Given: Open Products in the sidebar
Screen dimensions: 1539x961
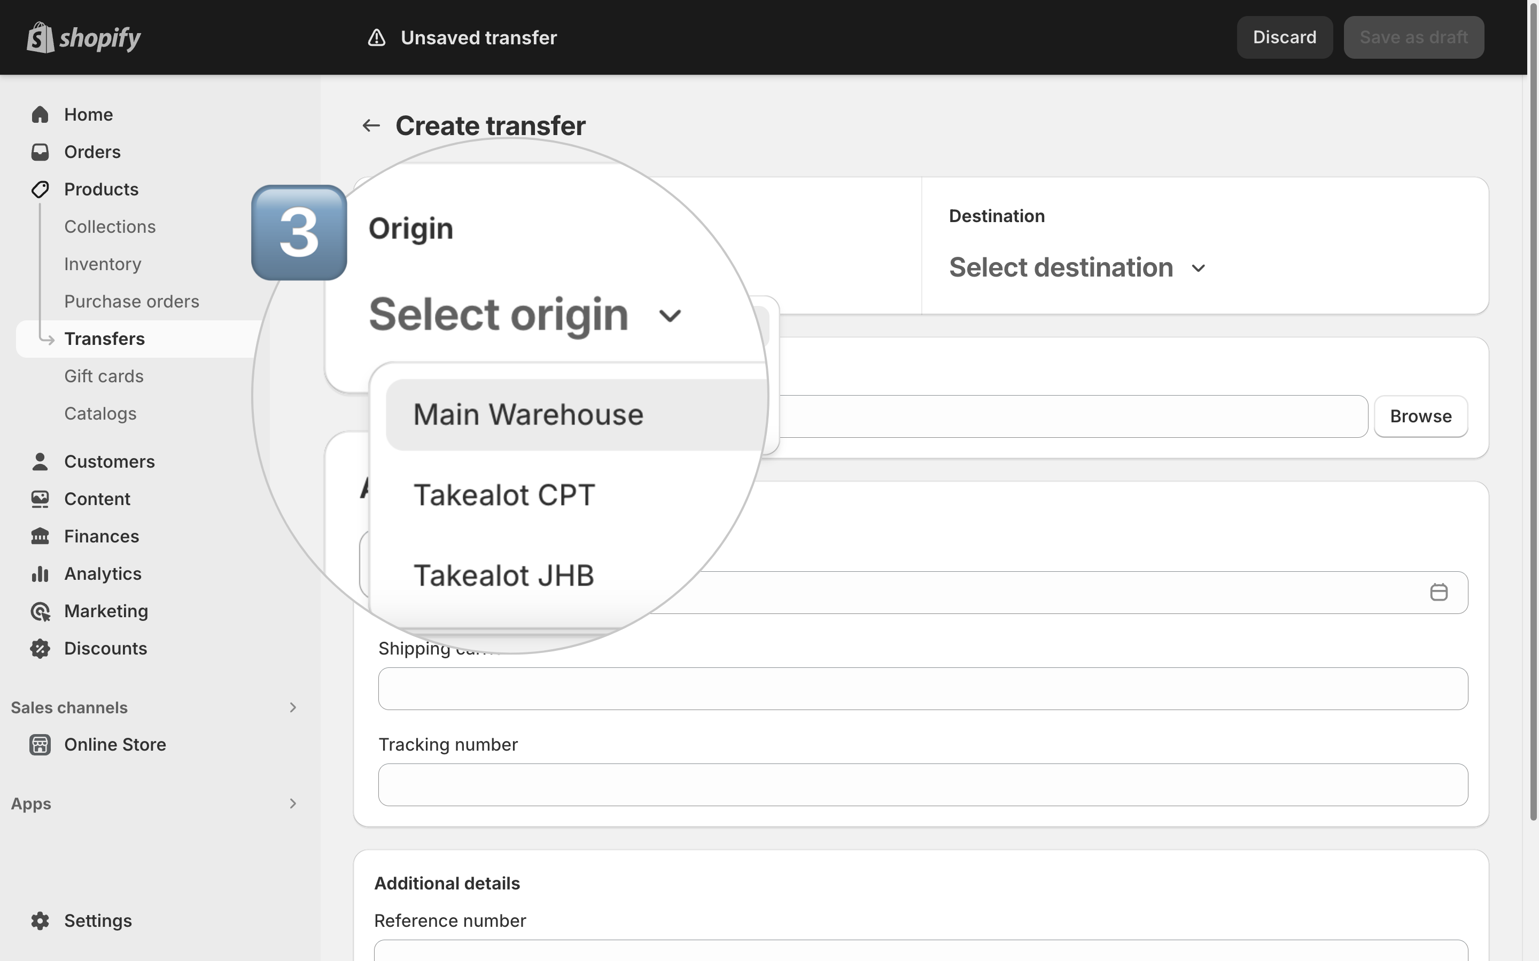Looking at the screenshot, I should coord(101,190).
